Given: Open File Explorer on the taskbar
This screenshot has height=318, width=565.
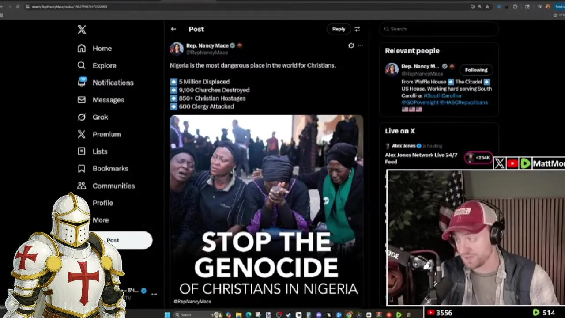Looking at the screenshot, I should pyautogui.click(x=238, y=314).
